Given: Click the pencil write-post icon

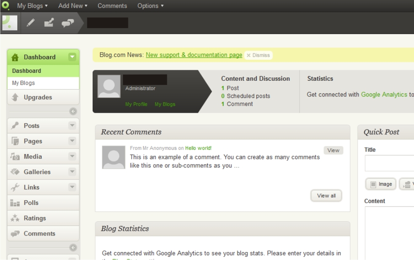Looking at the screenshot, I should (31, 23).
